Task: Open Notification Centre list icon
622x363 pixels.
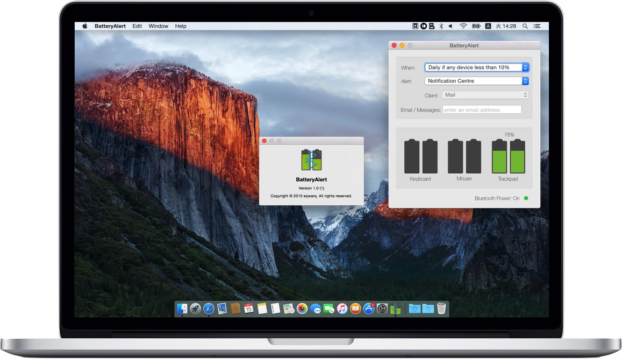Action: [x=537, y=26]
